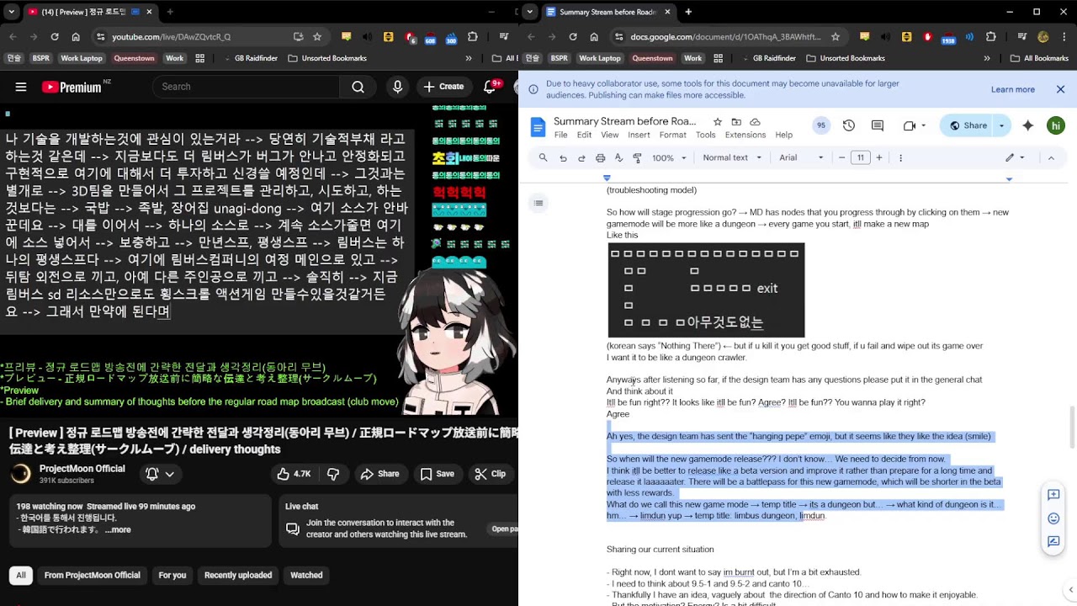Activate paint format tool
The height and width of the screenshot is (606, 1077).
click(637, 157)
